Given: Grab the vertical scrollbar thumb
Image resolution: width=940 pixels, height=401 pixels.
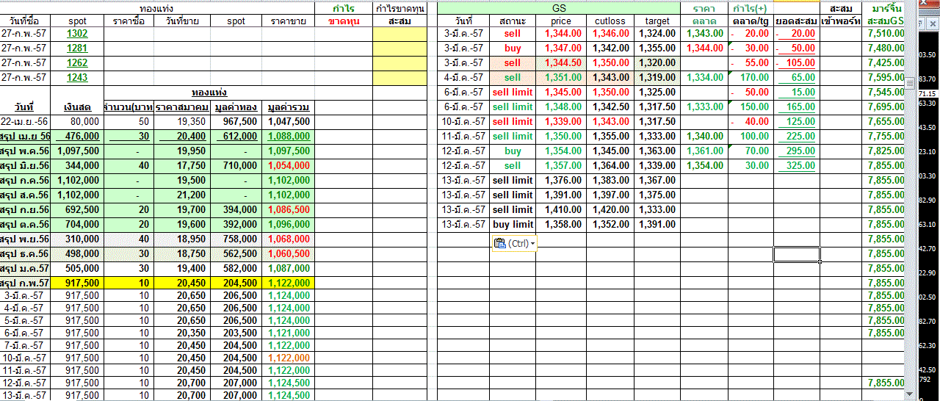Looking at the screenshot, I should [909, 83].
